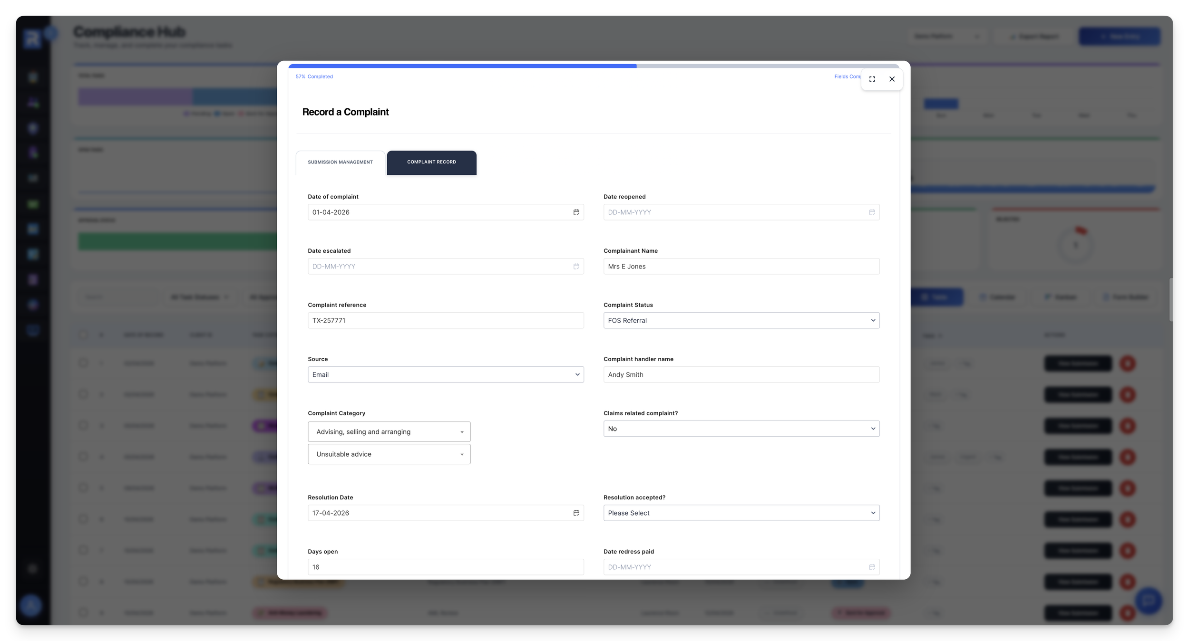Open the Unsuitable advice subcategory dropdown
This screenshot has height=641, width=1189.
389,454
